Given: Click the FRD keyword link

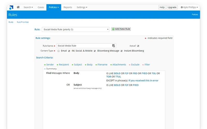Looking at the screenshot, I should 135,73.
